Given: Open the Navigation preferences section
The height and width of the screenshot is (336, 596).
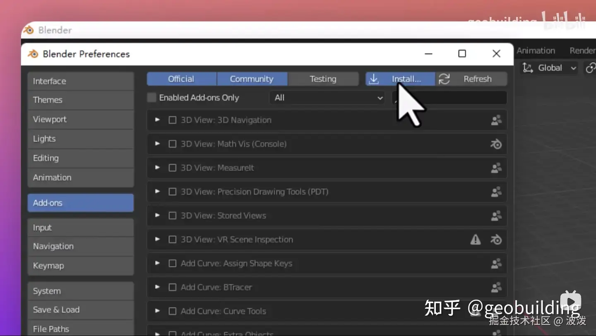Looking at the screenshot, I should 81,246.
